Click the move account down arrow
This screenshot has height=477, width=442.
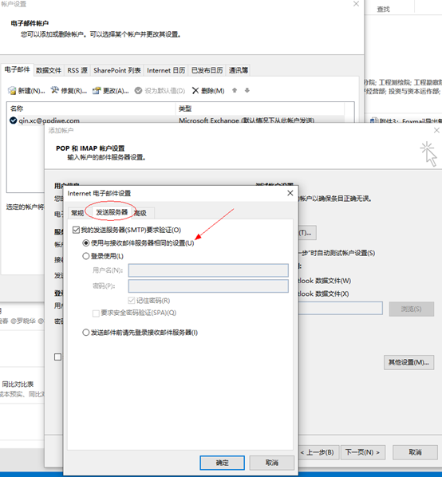pos(247,90)
